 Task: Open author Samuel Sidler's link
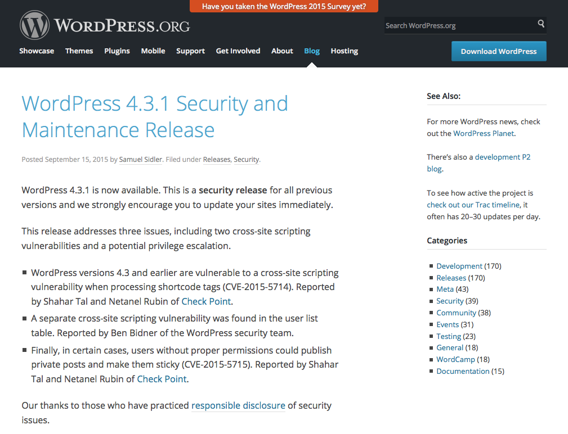pyautogui.click(x=141, y=160)
